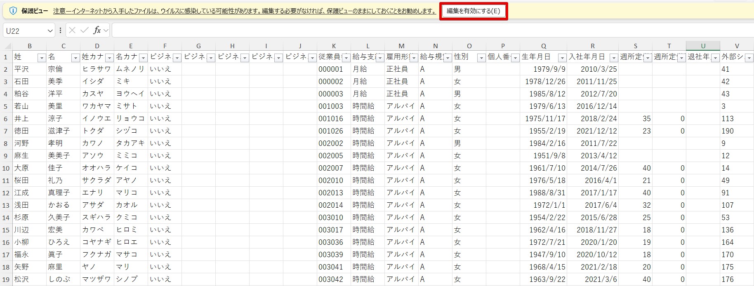
Task: Open filter dropdown for 退社年 header
Action: [715, 58]
